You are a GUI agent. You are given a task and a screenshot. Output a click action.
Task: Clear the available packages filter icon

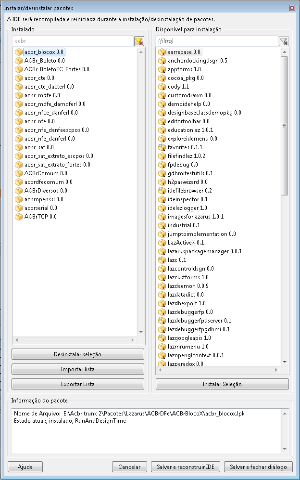(284, 41)
